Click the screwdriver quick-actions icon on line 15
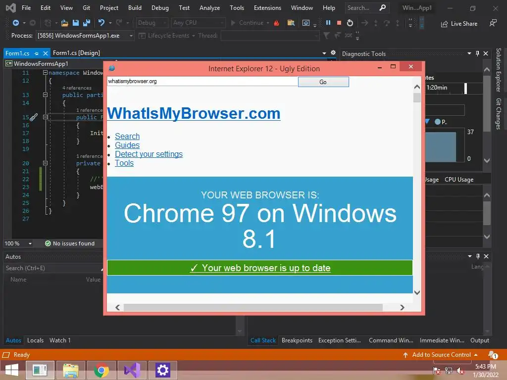Image resolution: width=507 pixels, height=380 pixels. [34, 117]
